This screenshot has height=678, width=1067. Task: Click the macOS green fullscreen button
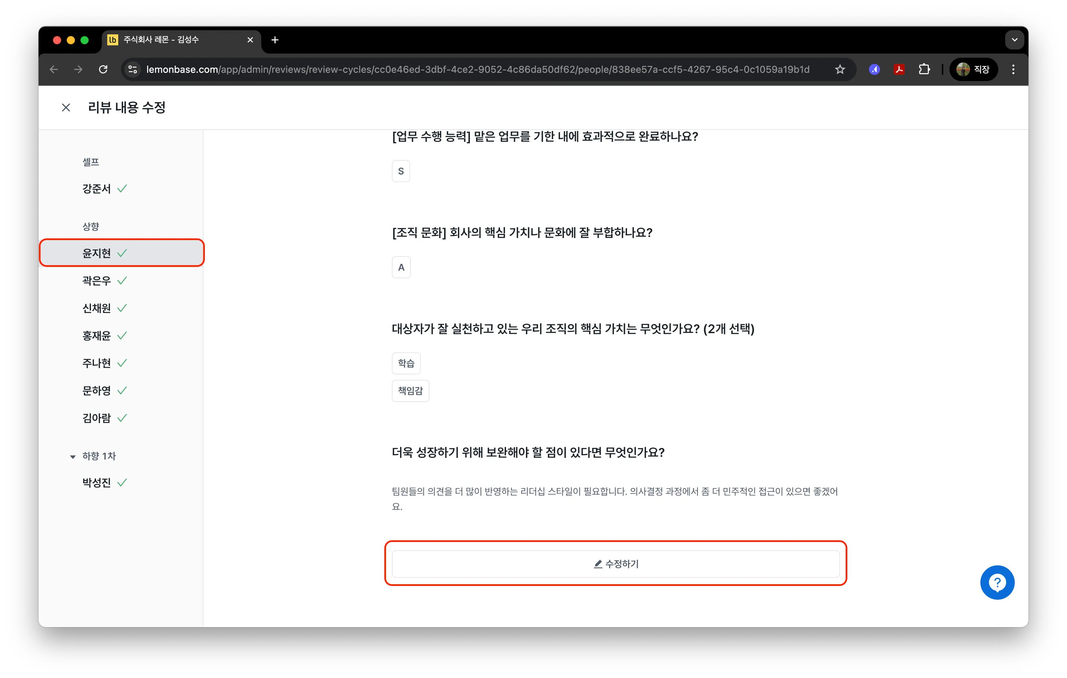(85, 40)
